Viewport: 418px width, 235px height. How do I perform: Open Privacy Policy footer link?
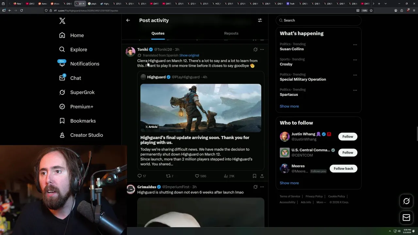pos(314,196)
